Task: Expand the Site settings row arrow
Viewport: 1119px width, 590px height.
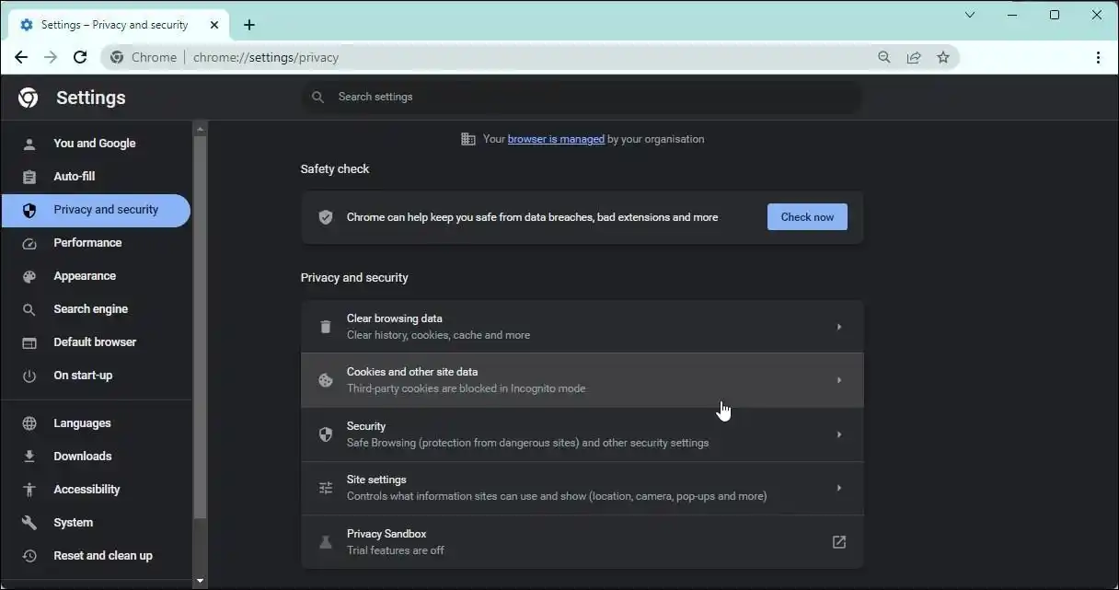Action: pyautogui.click(x=839, y=488)
